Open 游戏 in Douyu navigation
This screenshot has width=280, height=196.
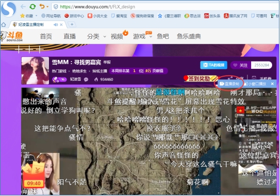click(139, 36)
